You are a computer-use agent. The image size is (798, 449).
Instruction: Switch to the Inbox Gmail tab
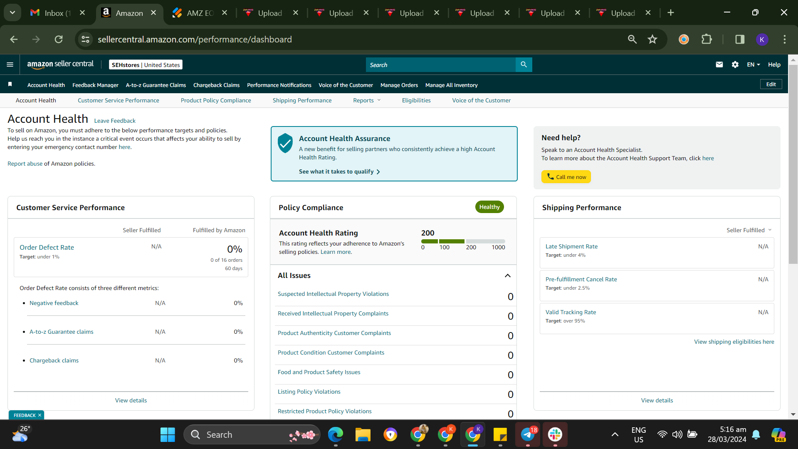[57, 13]
